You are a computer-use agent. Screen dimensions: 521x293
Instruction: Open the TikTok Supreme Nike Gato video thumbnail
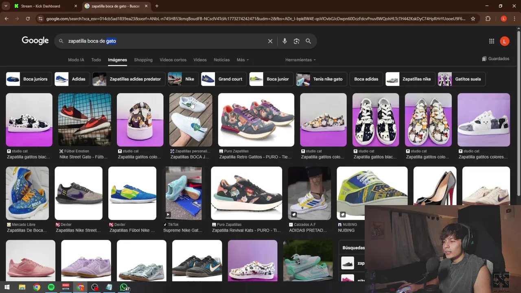184,193
